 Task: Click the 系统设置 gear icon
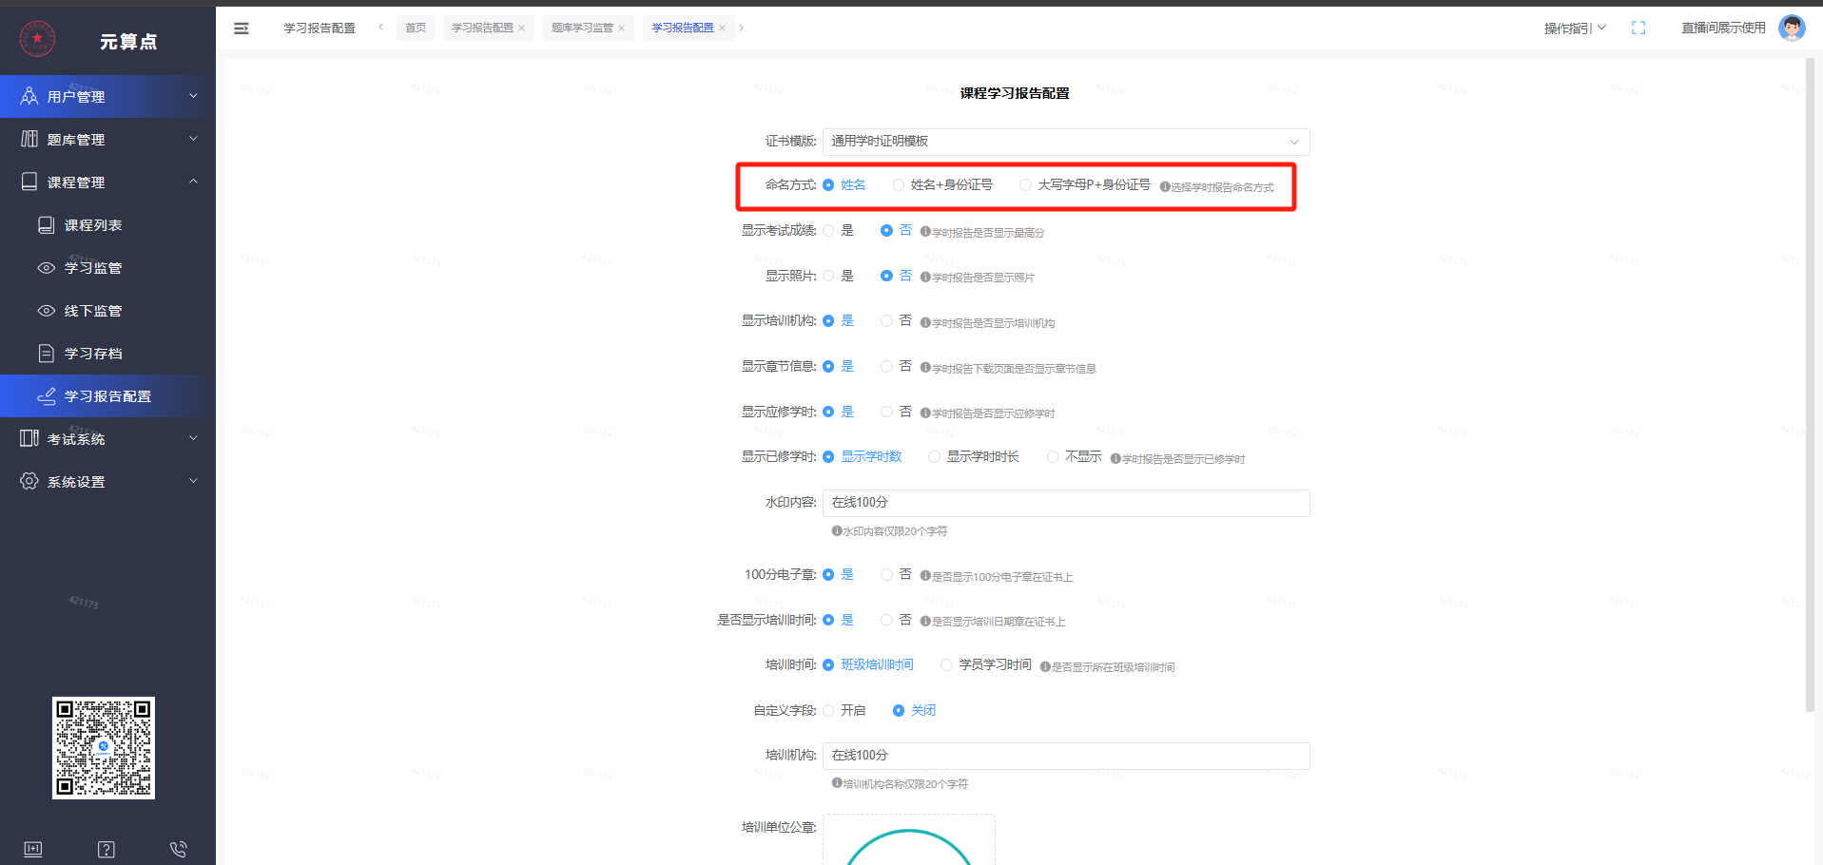coord(29,481)
